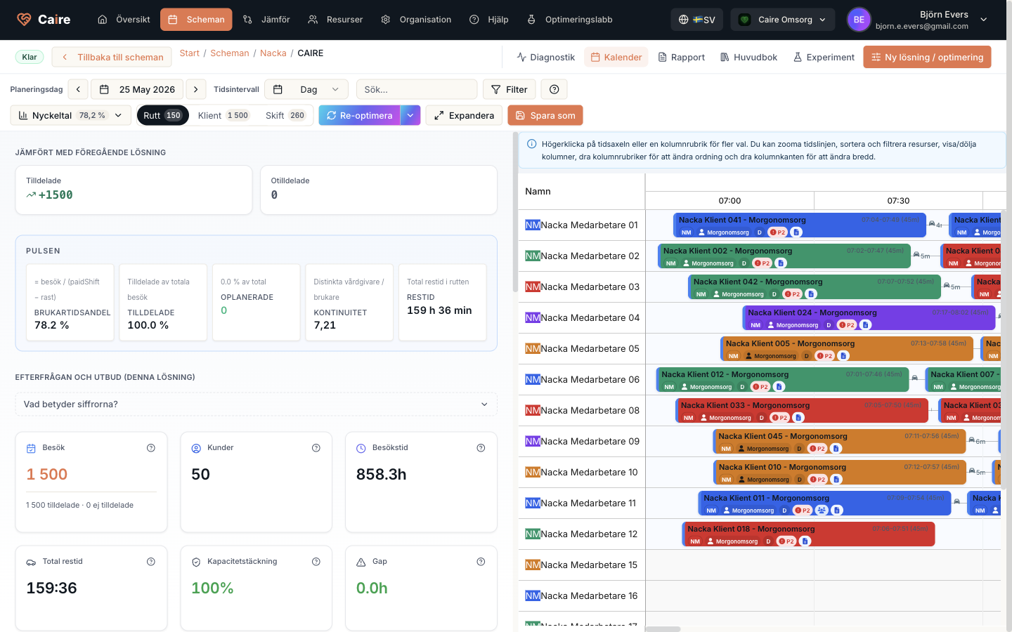Open the Re-optimera dropdown arrow

pos(410,115)
